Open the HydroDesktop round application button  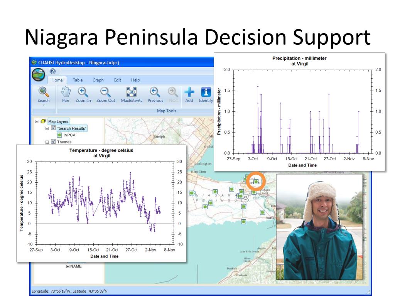tap(39, 75)
